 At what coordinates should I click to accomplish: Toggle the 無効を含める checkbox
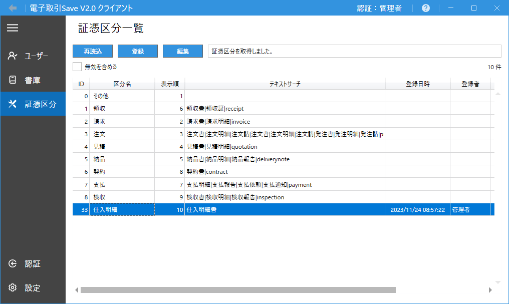point(77,67)
